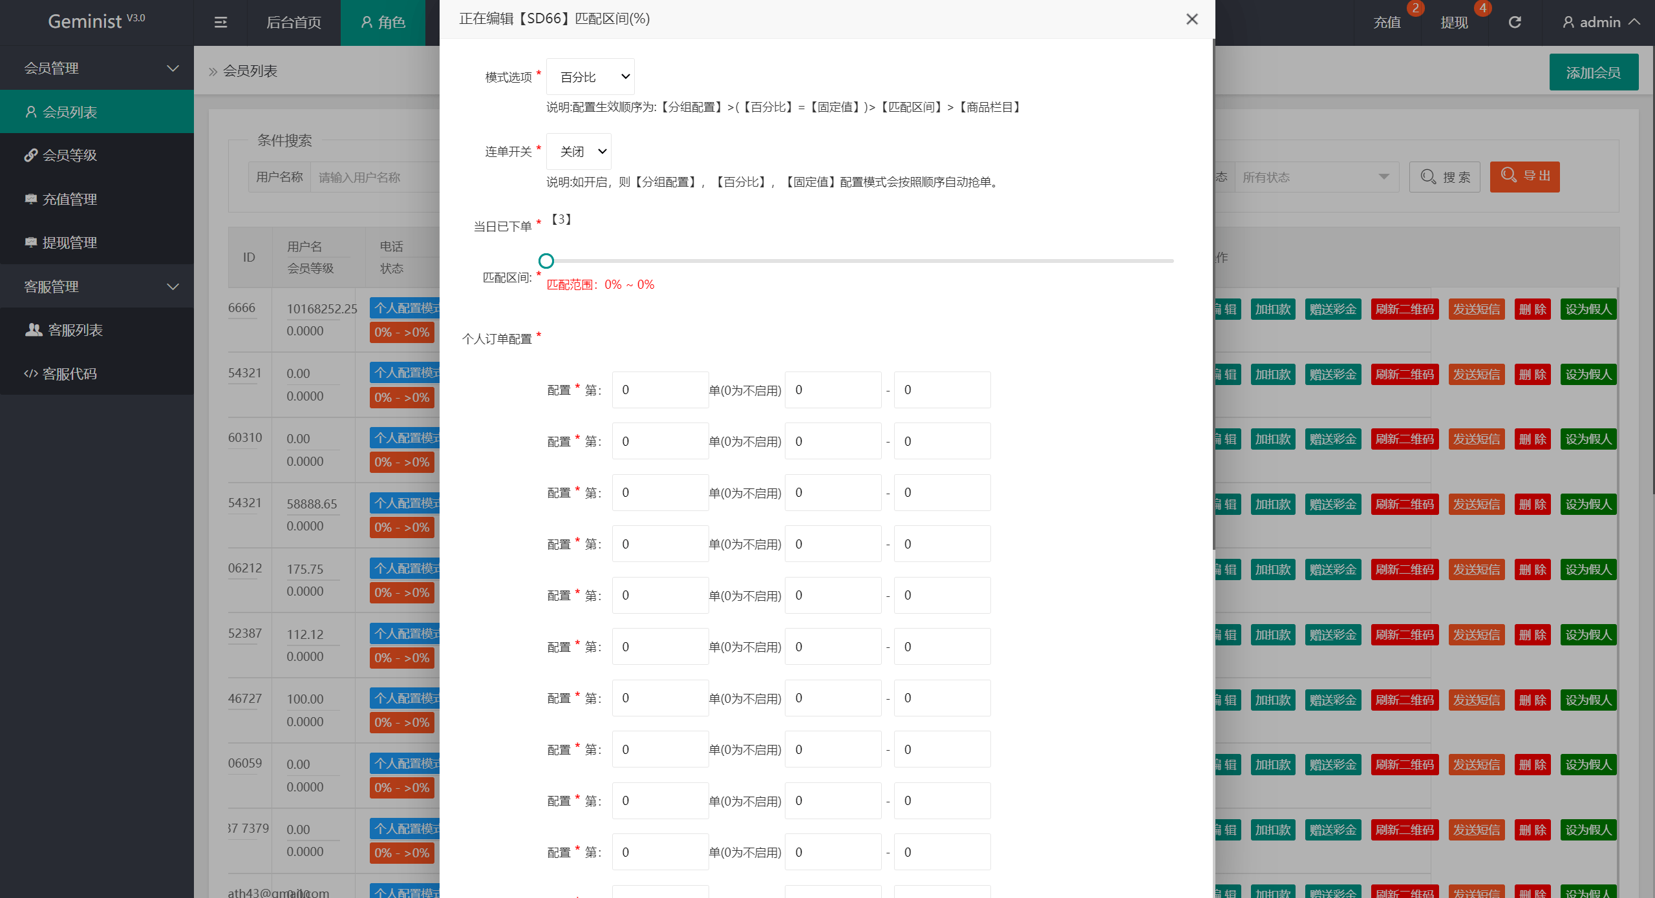
Task: Select the 角色 tab
Action: click(383, 23)
